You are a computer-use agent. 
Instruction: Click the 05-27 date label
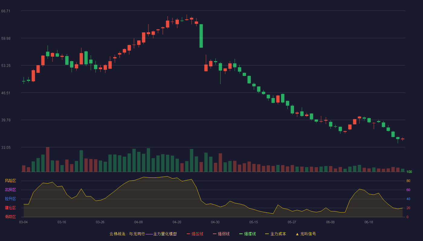point(292,222)
